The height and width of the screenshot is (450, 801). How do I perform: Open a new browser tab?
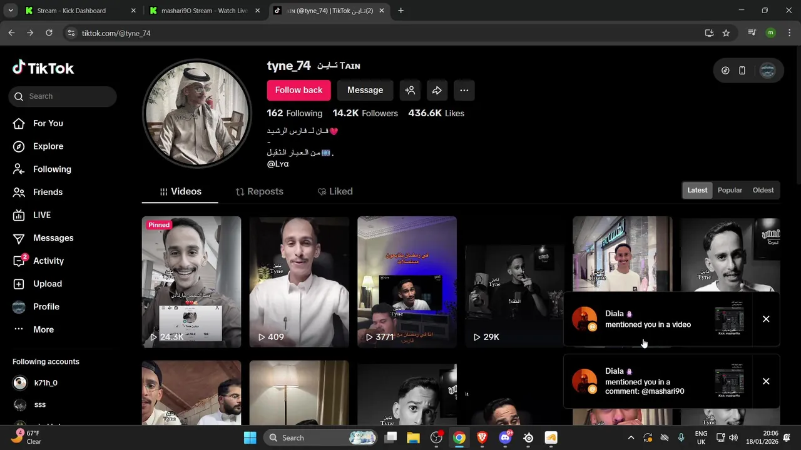click(x=400, y=11)
